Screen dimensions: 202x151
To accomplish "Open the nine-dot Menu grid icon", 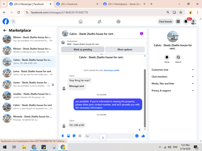I will [x=178, y=21].
